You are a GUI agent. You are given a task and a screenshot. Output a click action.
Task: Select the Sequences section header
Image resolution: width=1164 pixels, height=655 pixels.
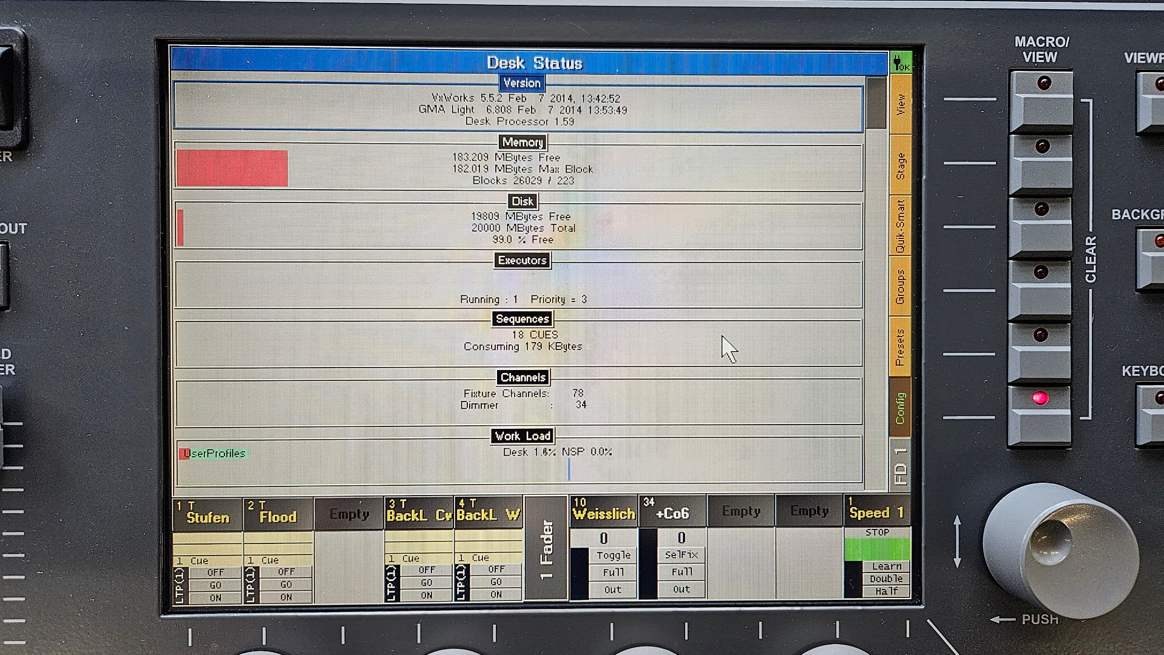(x=522, y=319)
